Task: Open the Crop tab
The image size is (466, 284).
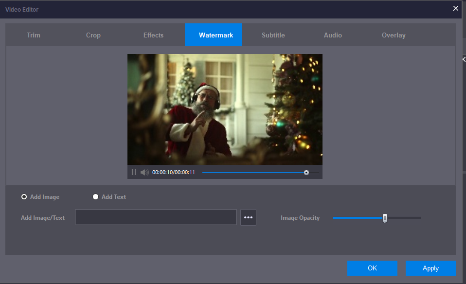Action: coord(93,35)
